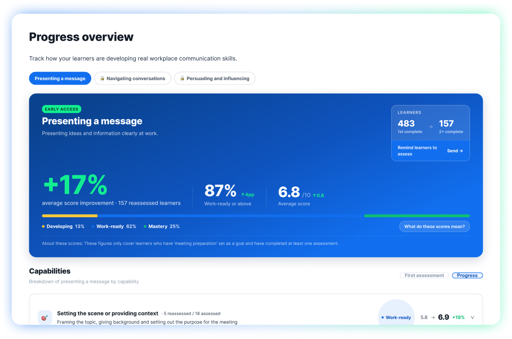The height and width of the screenshot is (339, 512).
Task: Click the Setting the scene or providing context title
Action: pyautogui.click(x=108, y=314)
